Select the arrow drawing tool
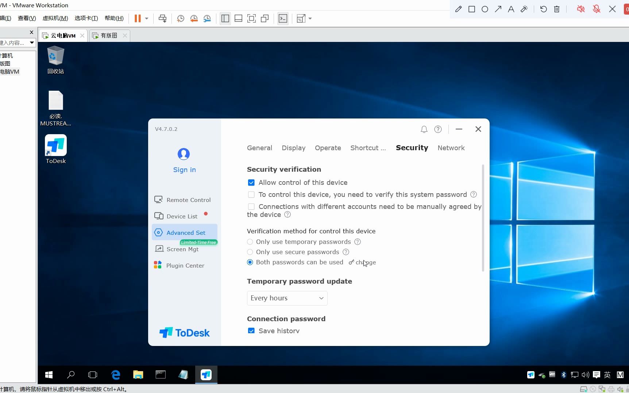The height and width of the screenshot is (393, 629). tap(498, 9)
